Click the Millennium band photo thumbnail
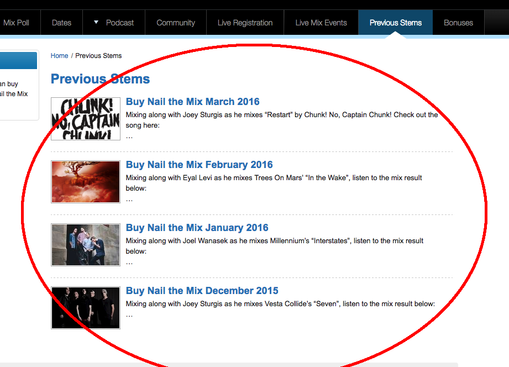 (x=86, y=245)
